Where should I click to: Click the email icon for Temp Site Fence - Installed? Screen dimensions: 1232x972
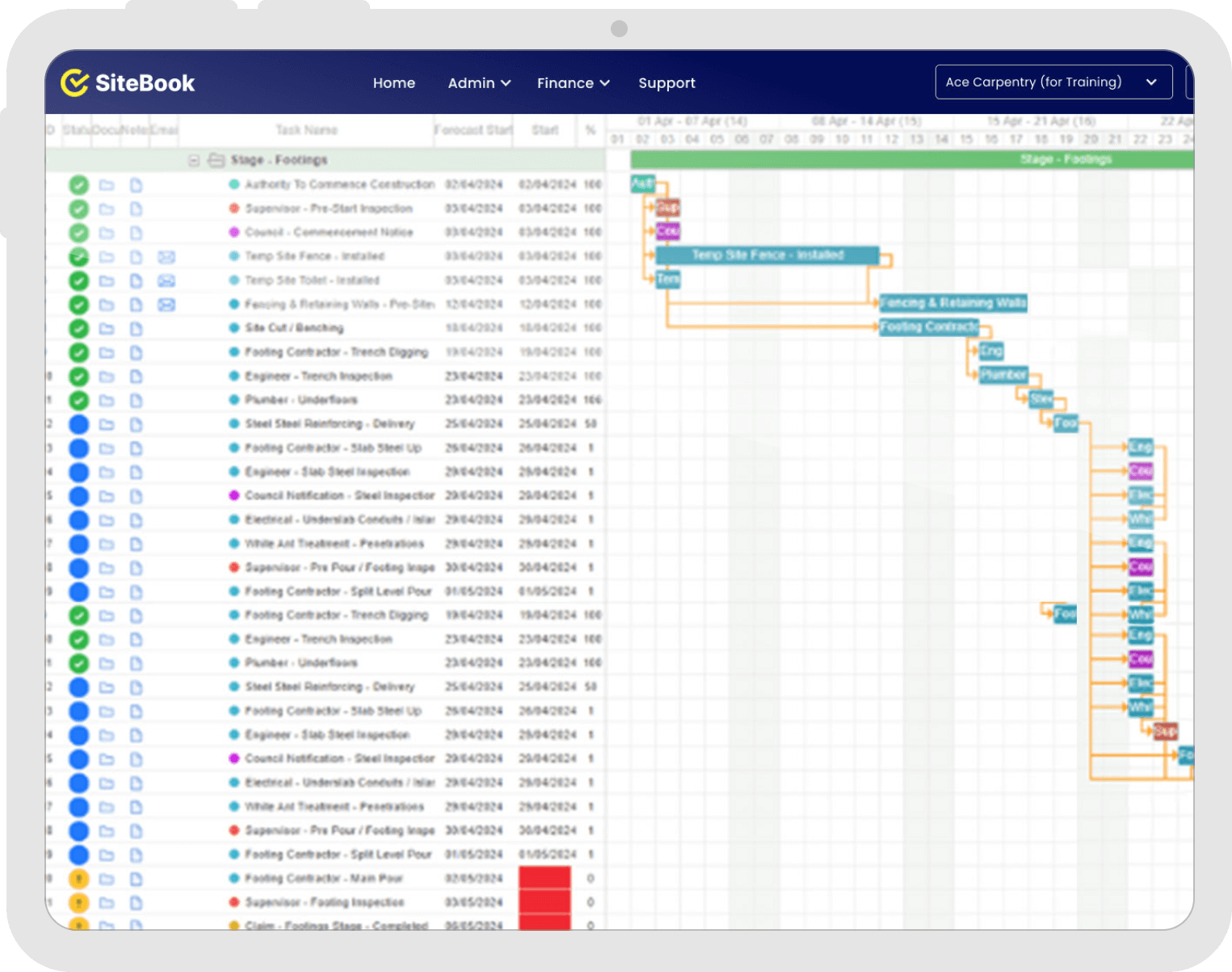pyautogui.click(x=166, y=256)
